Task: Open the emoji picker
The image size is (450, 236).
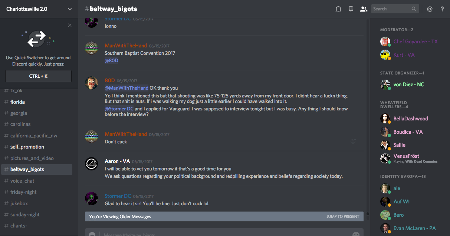Action: click(356, 234)
